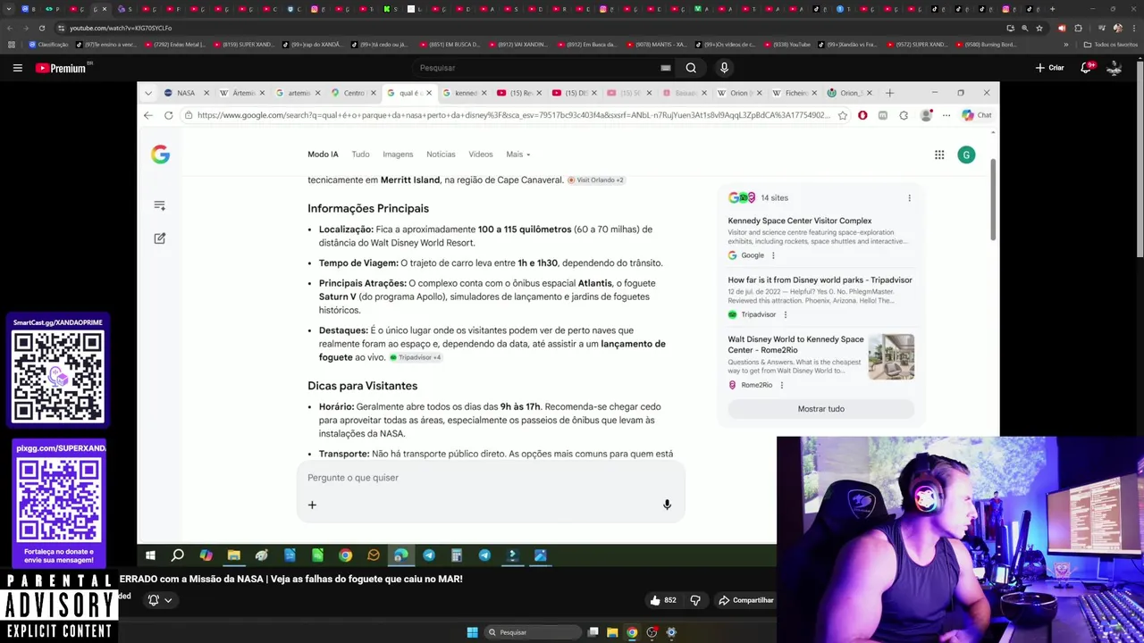Reload the Google search page
1144x643 pixels.
[168, 115]
